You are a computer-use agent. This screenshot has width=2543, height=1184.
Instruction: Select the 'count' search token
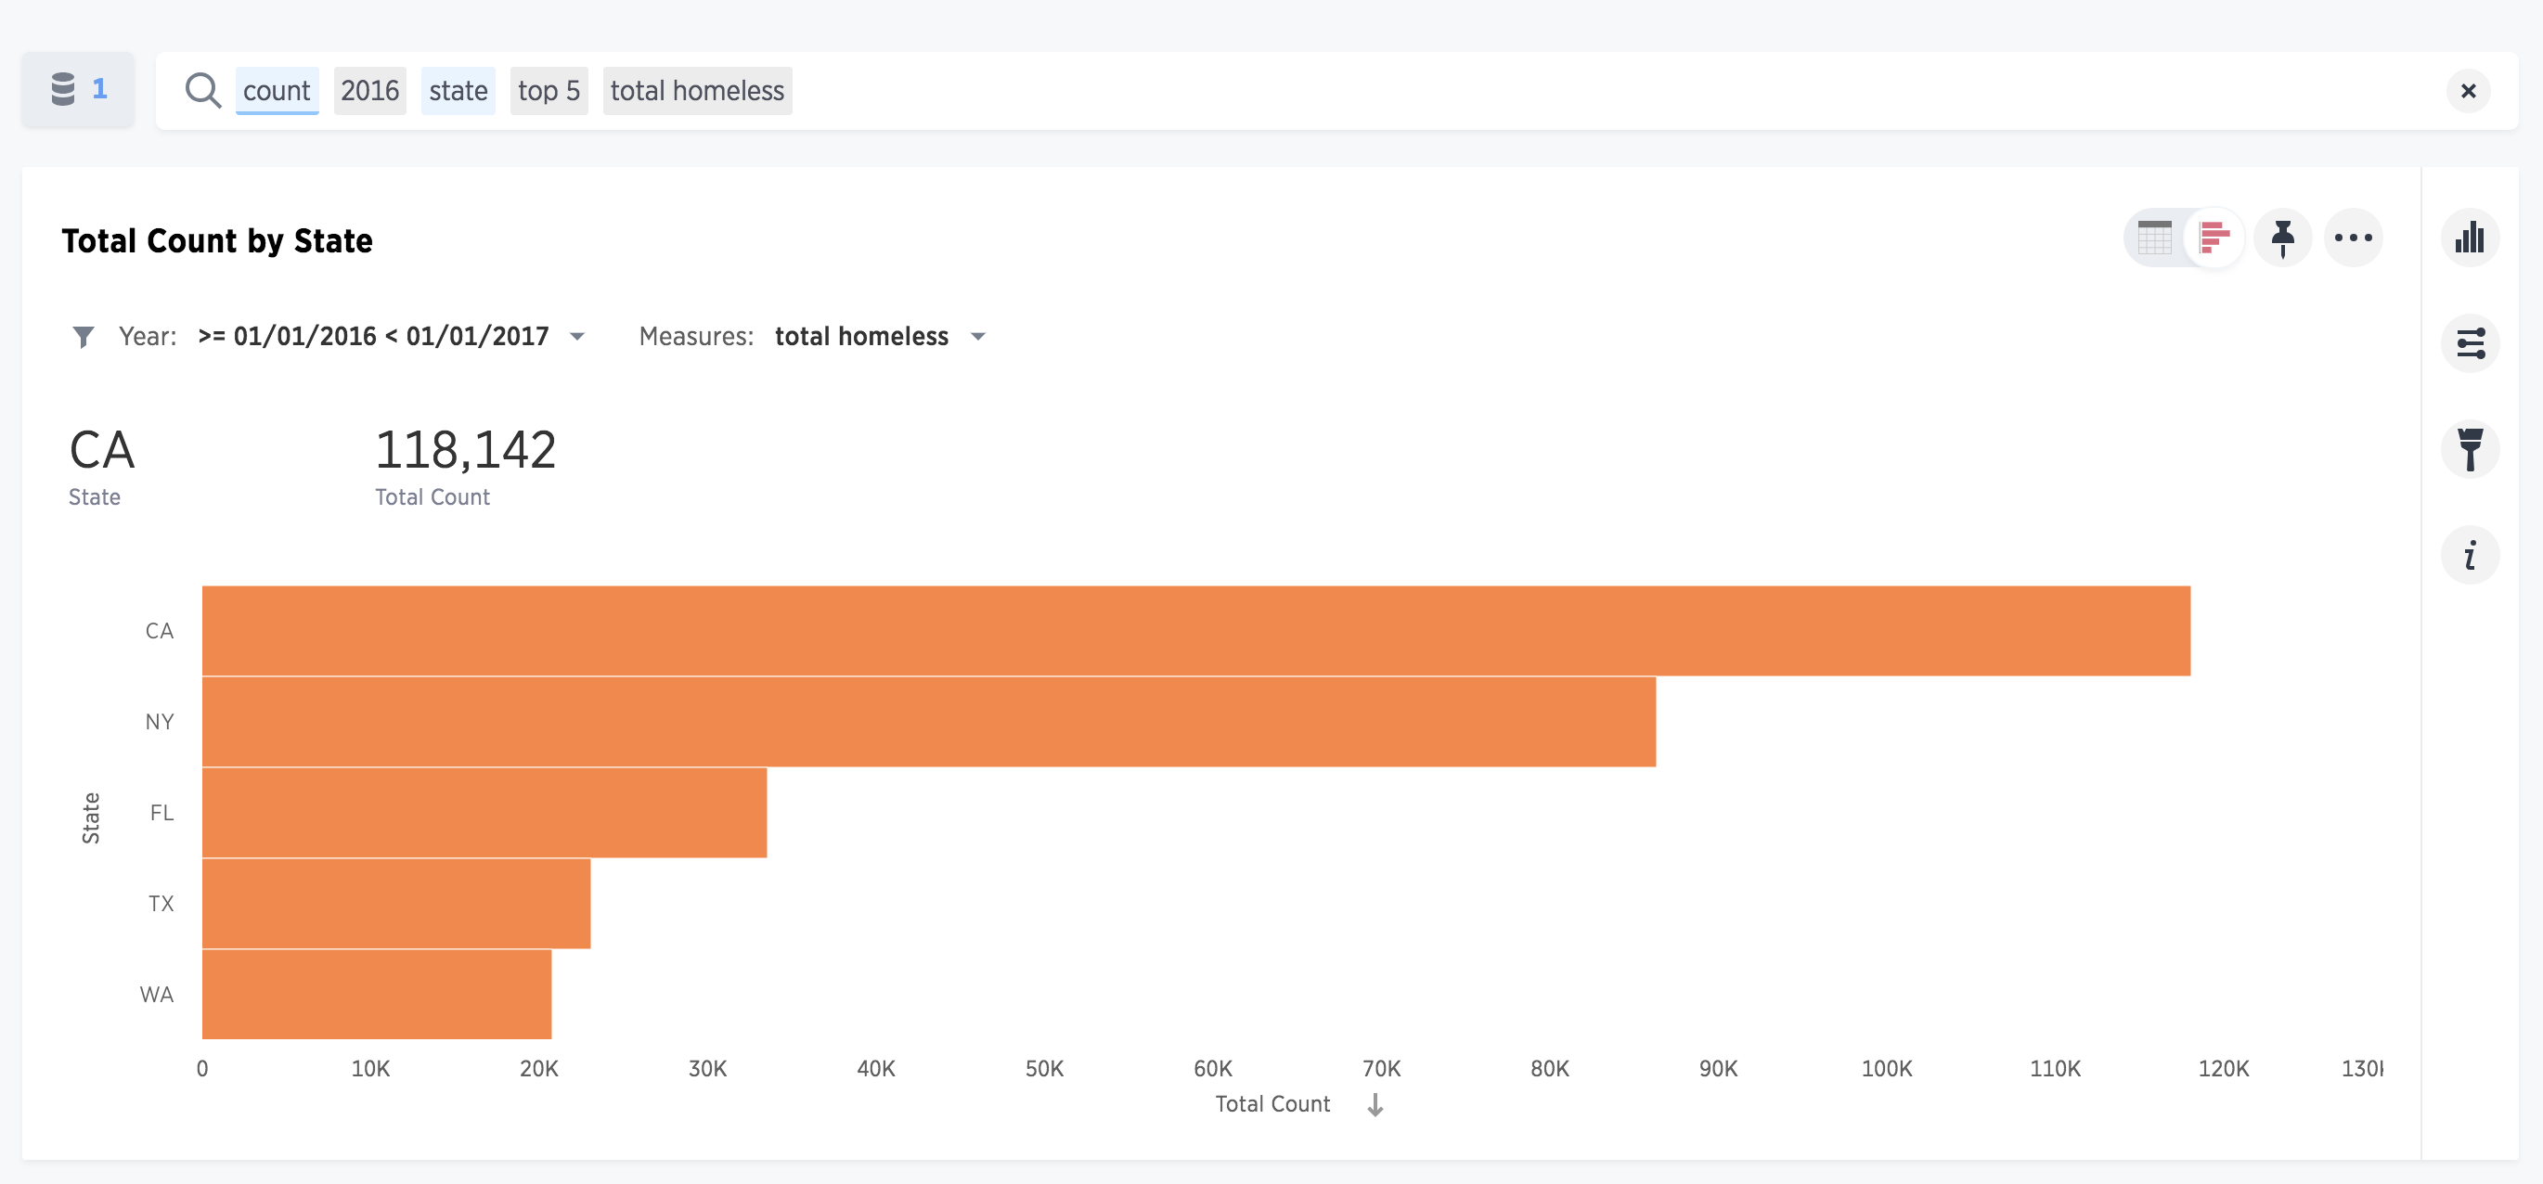point(277,91)
